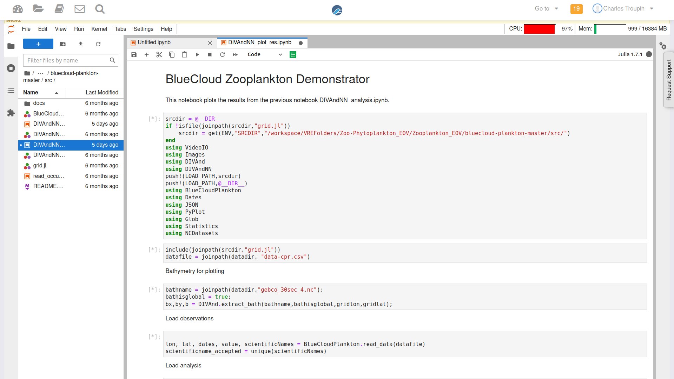This screenshot has height=379, width=674.
Task: Open the dashboard gauge icon
Action: [18, 9]
